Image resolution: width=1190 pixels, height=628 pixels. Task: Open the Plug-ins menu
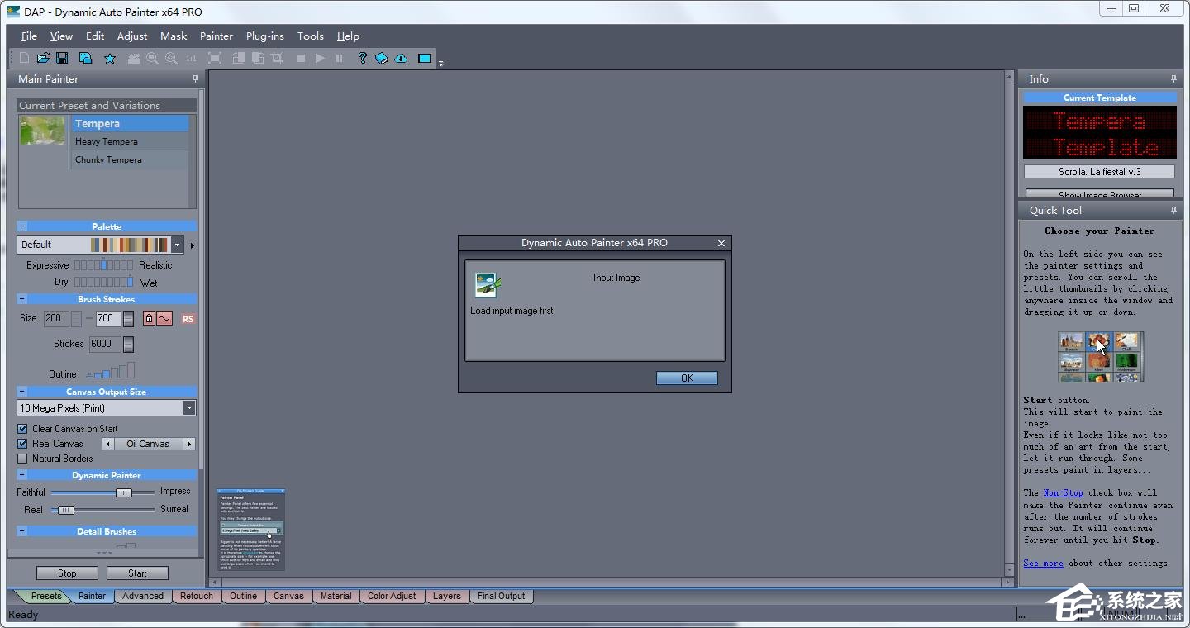[x=265, y=36]
